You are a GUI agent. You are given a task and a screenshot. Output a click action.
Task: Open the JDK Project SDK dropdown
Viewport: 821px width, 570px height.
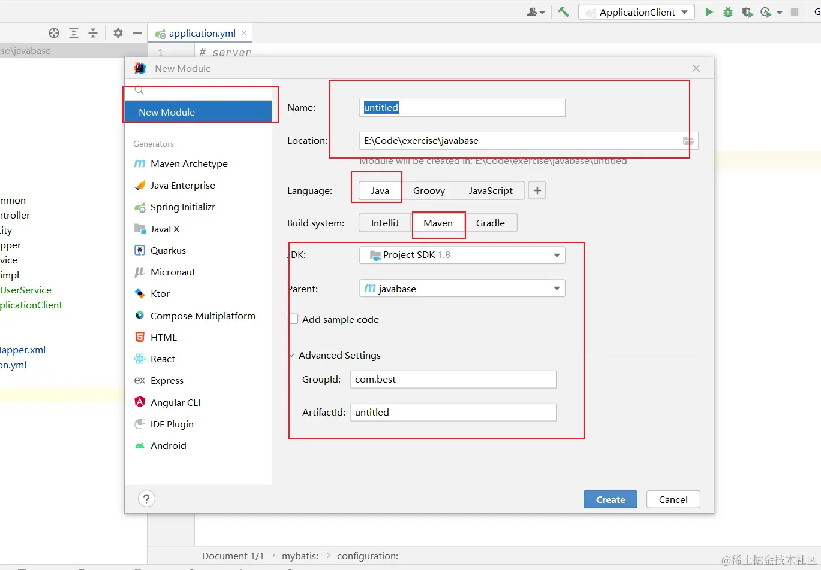[462, 255]
